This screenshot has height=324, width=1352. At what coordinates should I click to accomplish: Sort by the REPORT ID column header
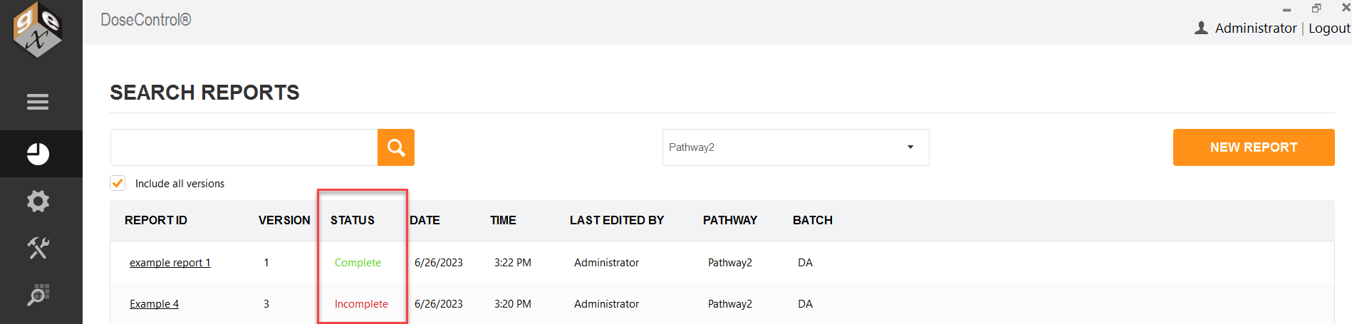pyautogui.click(x=156, y=220)
